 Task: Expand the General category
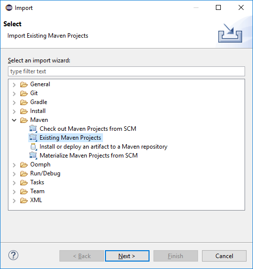click(14, 85)
